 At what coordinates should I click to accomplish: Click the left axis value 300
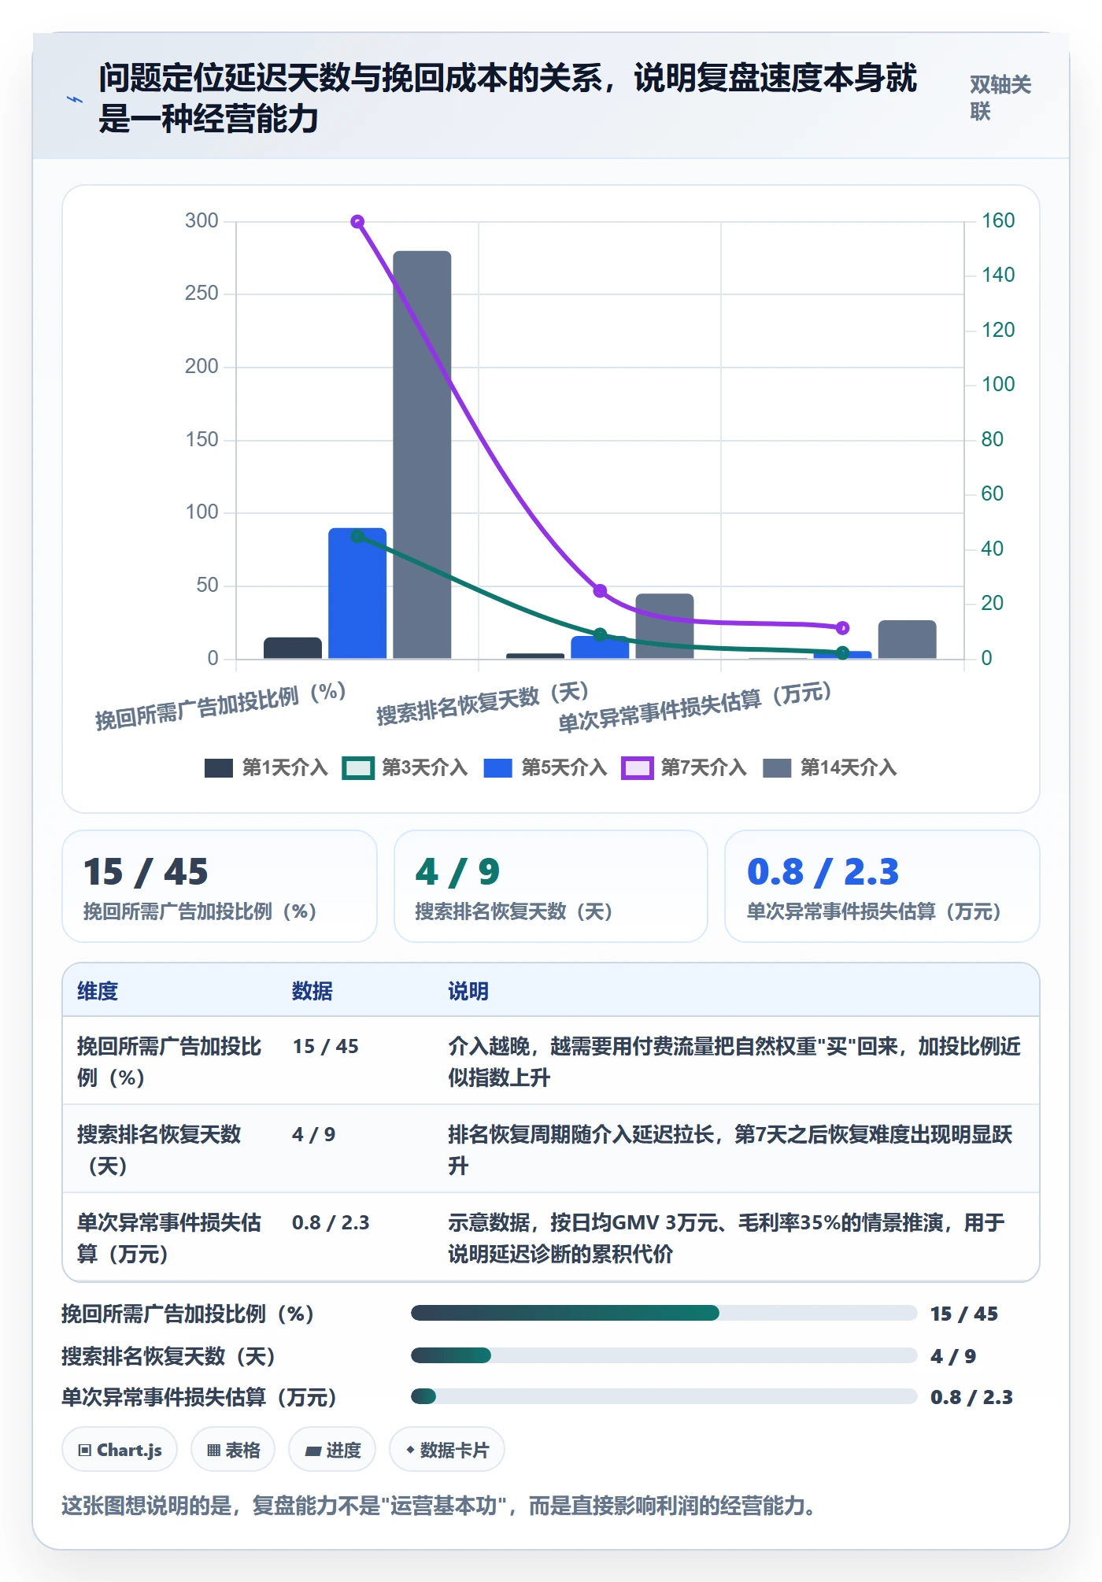point(202,220)
